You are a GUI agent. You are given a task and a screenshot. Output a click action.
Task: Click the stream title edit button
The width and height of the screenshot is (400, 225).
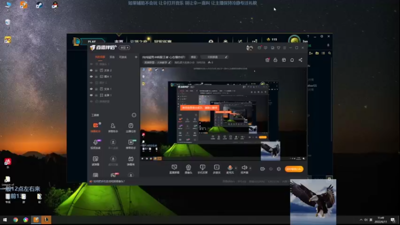(193, 57)
